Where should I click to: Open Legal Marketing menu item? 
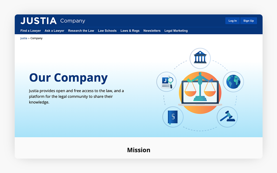coord(176,31)
